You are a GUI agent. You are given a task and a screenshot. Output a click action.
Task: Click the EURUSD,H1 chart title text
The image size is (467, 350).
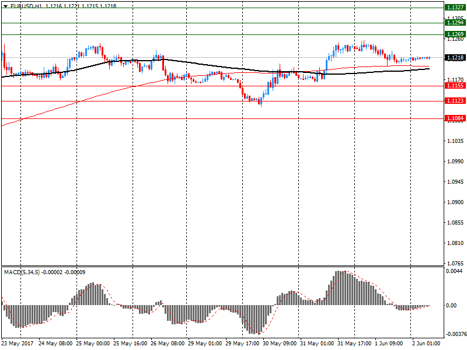click(26, 6)
